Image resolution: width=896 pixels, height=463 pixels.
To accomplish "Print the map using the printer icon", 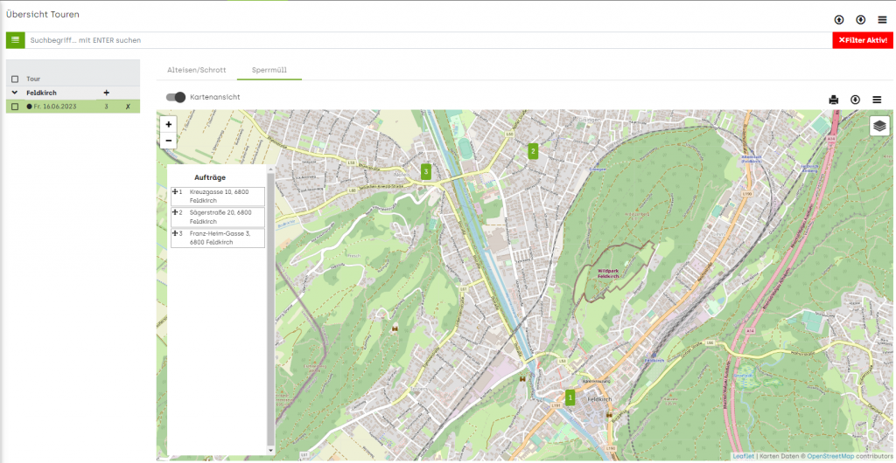I will [834, 100].
